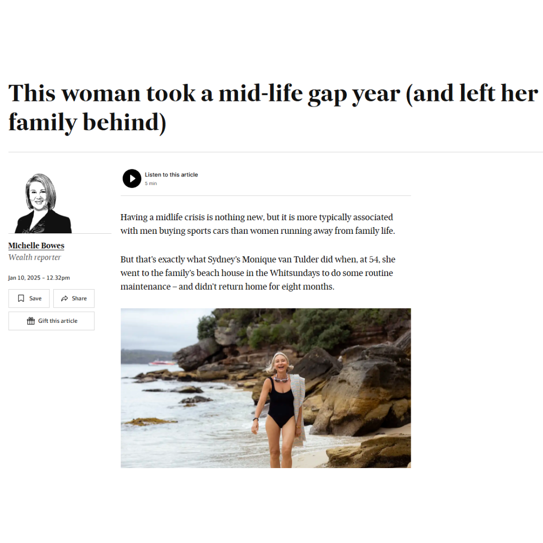Click the gift box icon
The width and height of the screenshot is (543, 543).
click(x=31, y=321)
